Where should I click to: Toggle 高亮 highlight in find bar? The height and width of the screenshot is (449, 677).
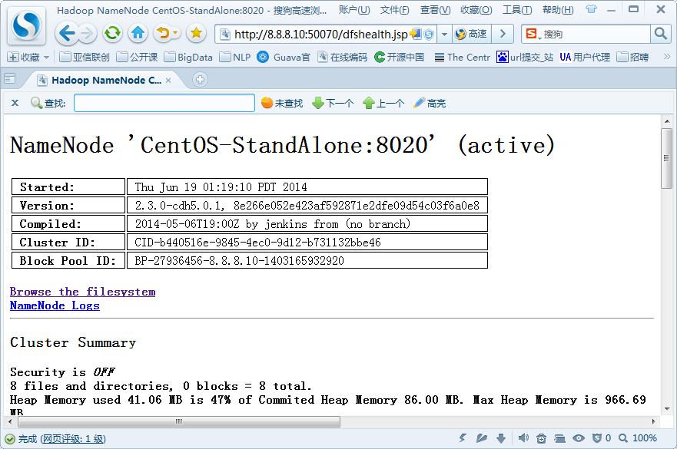pos(430,103)
